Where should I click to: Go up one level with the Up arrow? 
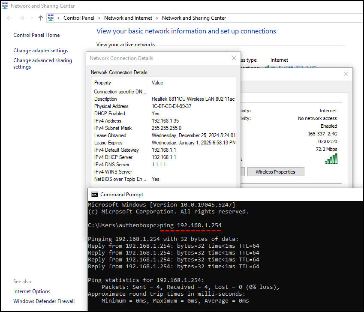pos(41,18)
